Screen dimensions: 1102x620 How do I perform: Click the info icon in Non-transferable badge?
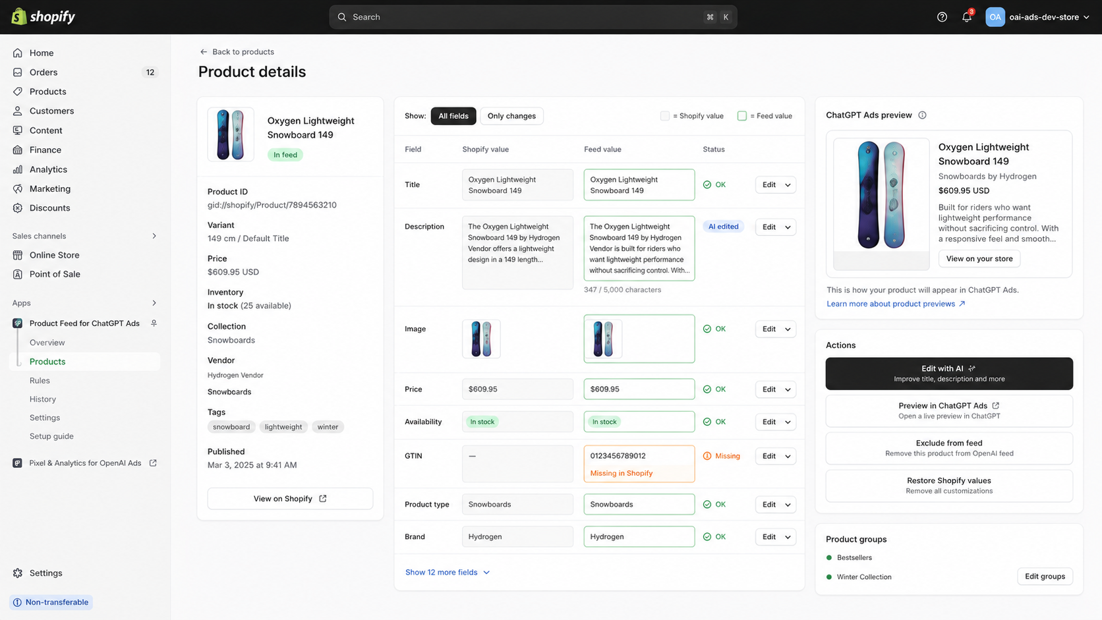(17, 602)
